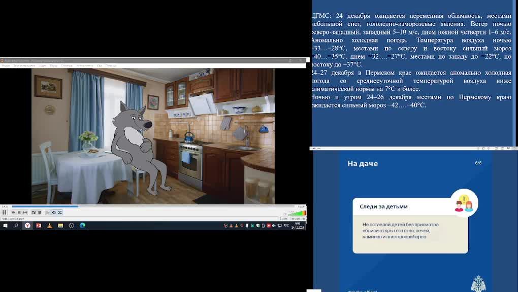Switch to OBS Studio in the taskbar
The height and width of the screenshot is (292, 518).
72,226
